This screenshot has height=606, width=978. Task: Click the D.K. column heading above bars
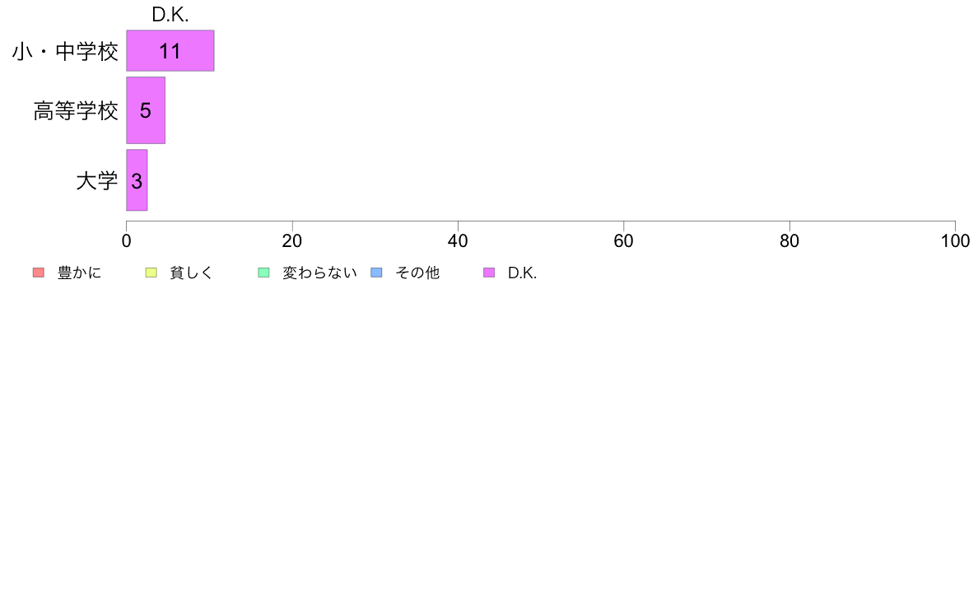[170, 14]
